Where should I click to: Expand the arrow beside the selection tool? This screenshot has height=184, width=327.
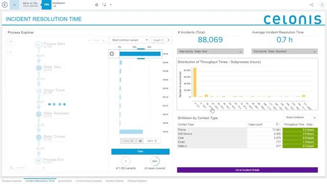[x=111, y=5]
